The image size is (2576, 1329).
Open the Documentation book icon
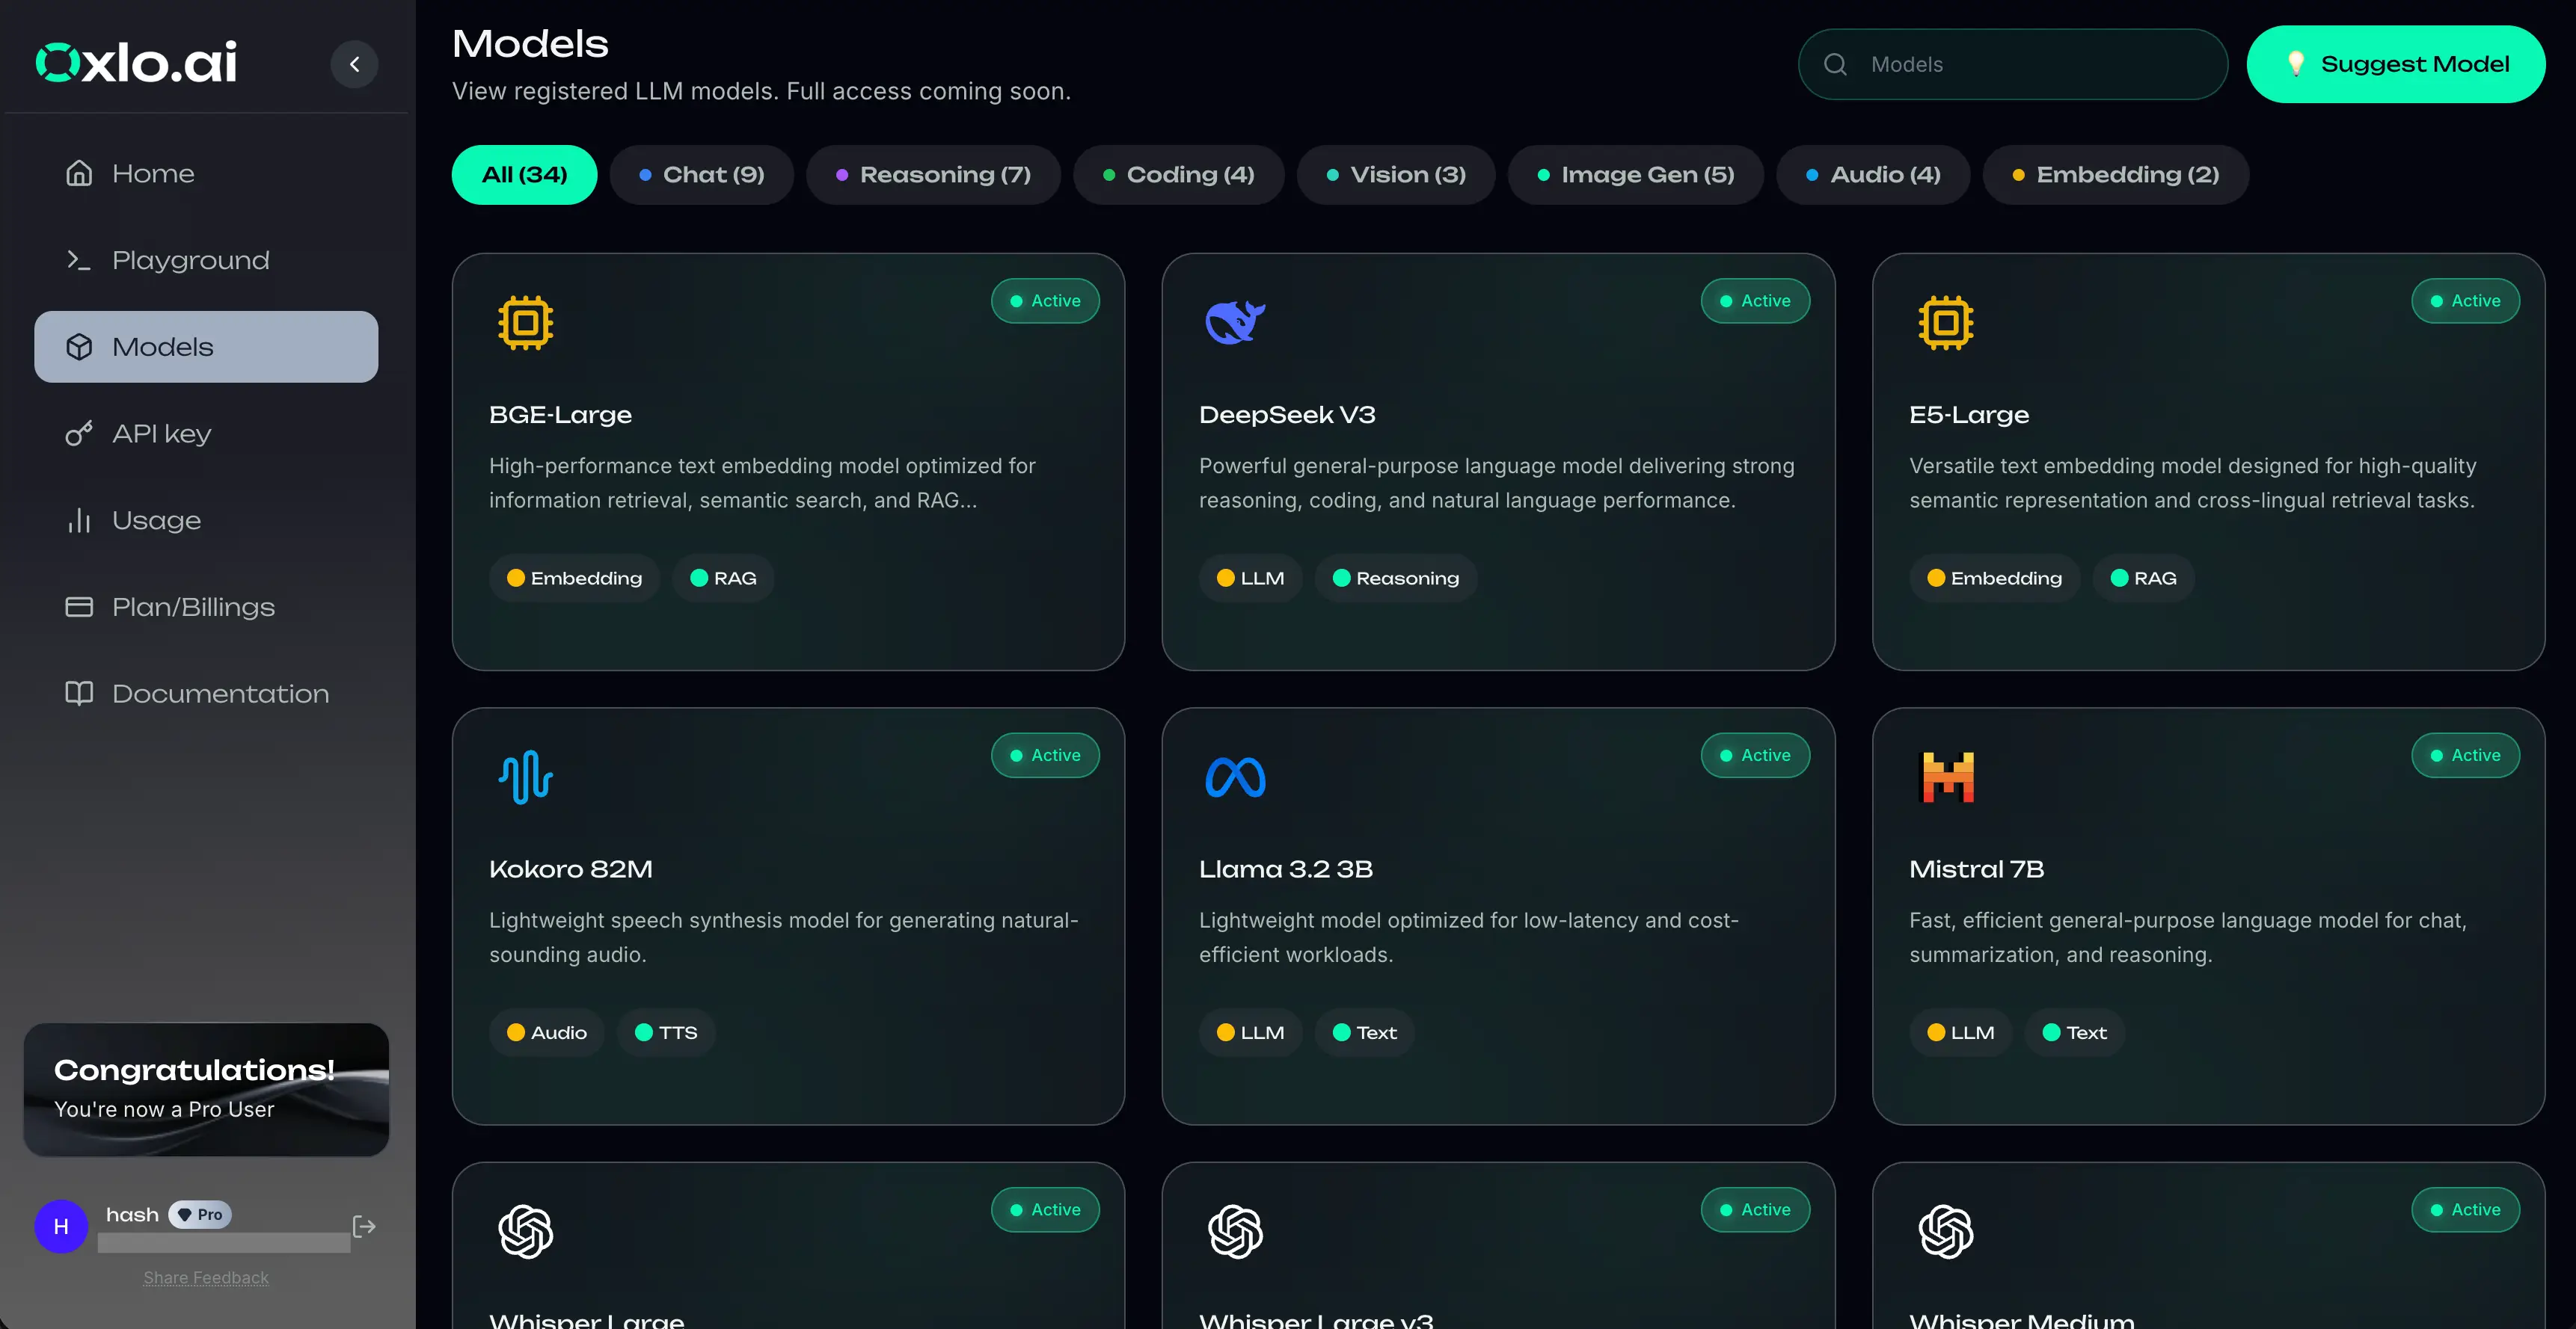click(79, 694)
